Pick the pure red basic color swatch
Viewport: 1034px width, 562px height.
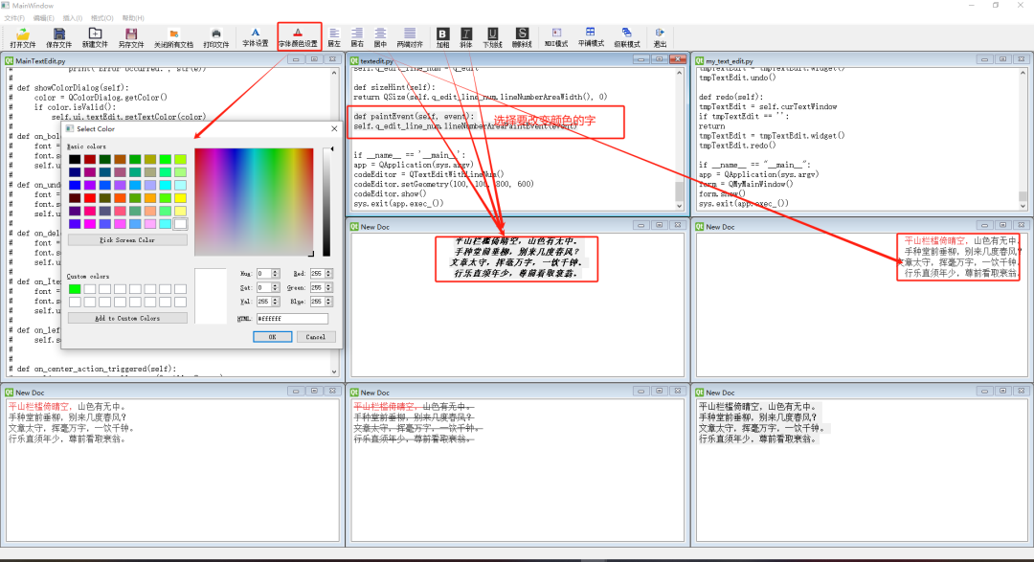[90, 198]
